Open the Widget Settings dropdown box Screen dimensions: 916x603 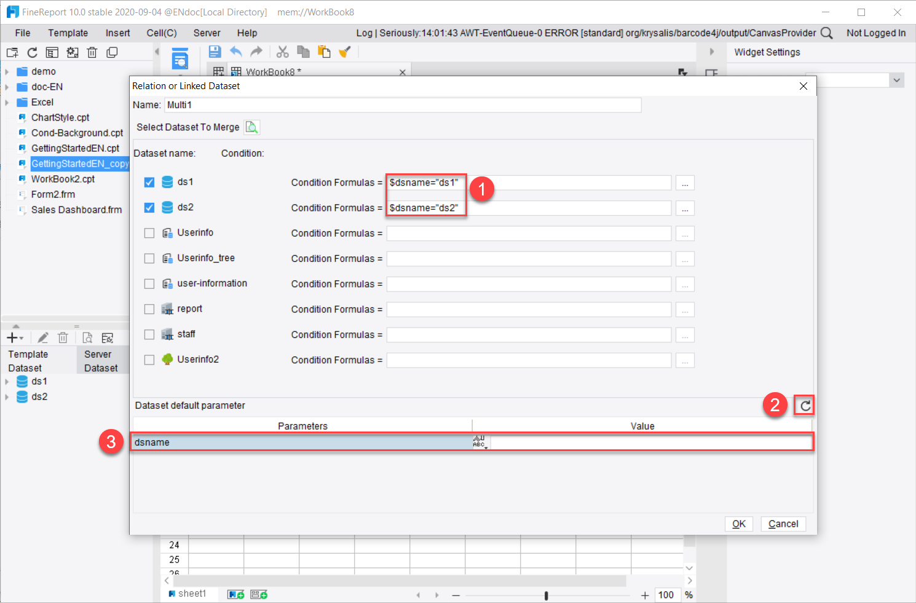click(896, 80)
